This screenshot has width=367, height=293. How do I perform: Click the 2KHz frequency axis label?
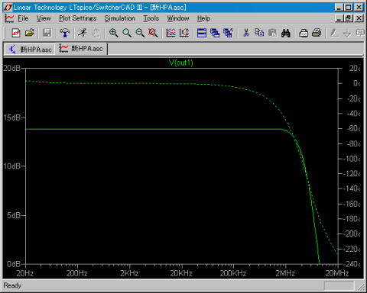click(129, 273)
